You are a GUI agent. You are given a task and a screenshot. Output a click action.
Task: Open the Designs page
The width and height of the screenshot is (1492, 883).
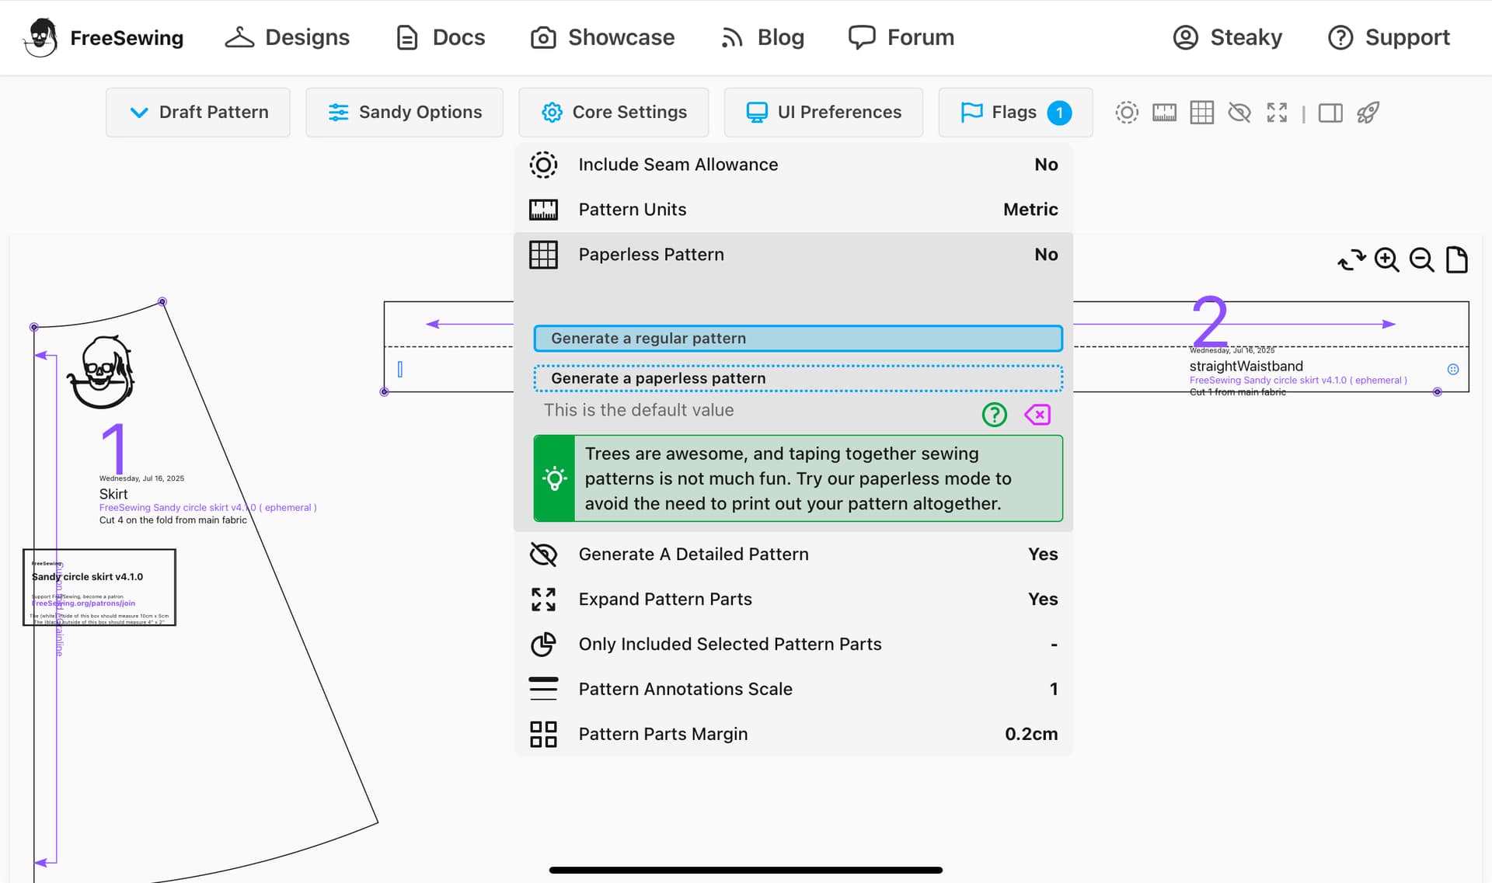tap(287, 37)
